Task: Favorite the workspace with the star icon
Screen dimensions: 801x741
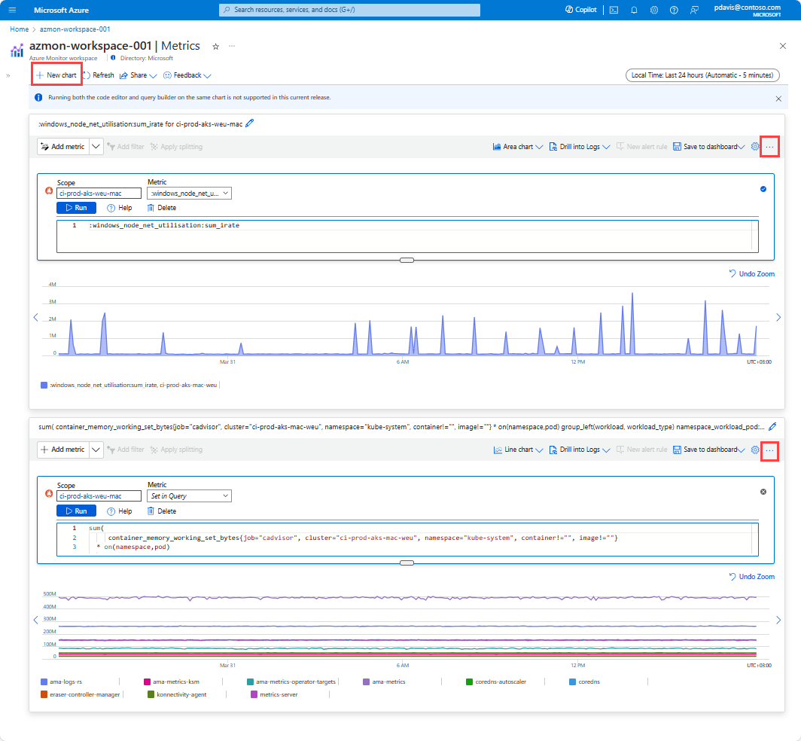Action: pos(215,46)
